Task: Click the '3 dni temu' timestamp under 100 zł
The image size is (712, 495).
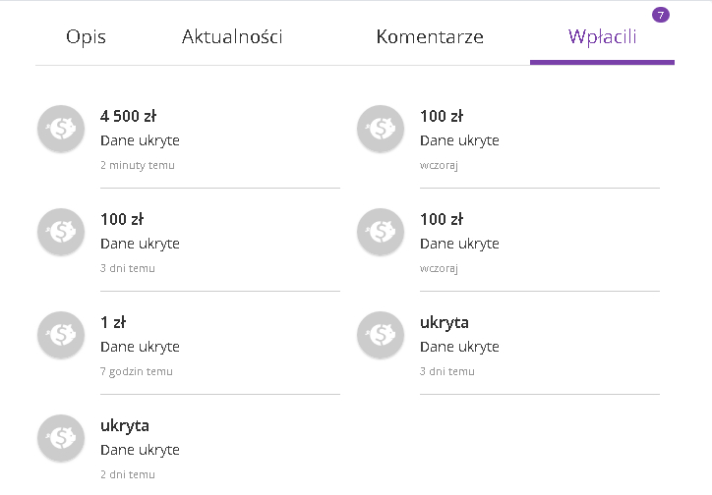Action: click(x=128, y=268)
